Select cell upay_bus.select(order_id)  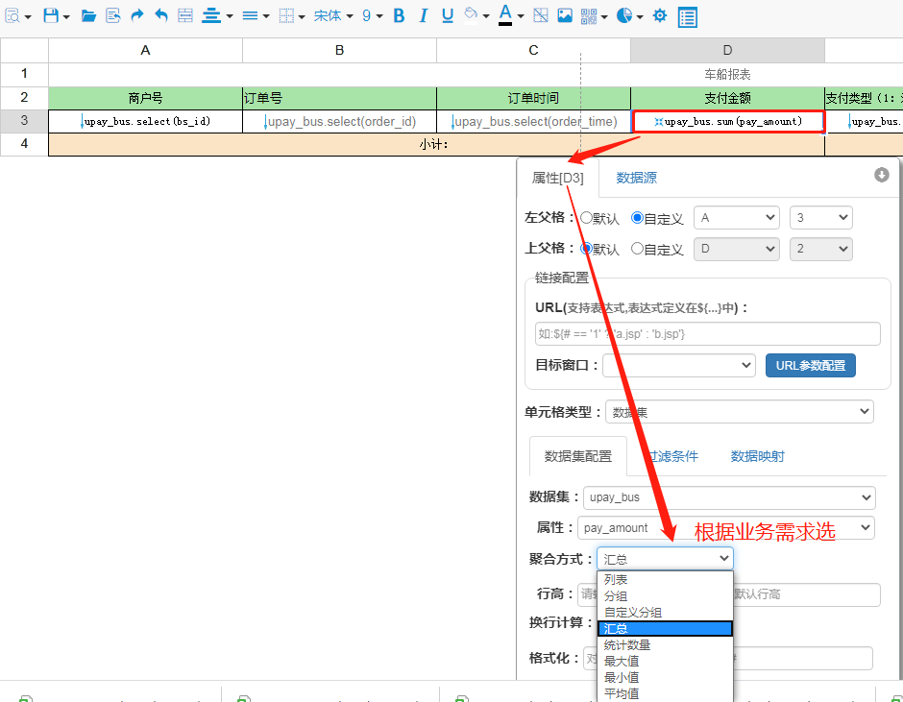tap(340, 122)
